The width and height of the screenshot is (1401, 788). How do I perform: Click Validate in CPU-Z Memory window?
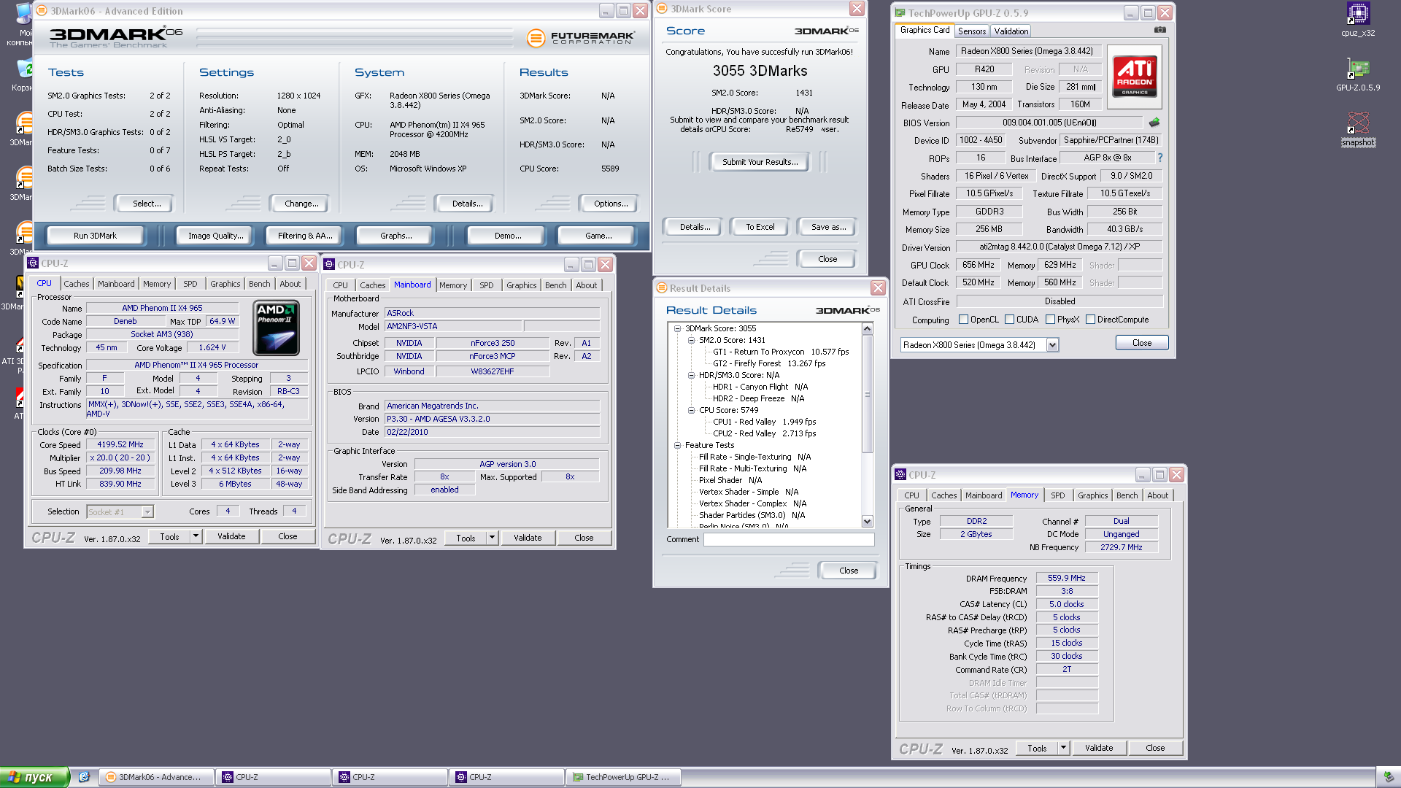pyautogui.click(x=1098, y=748)
